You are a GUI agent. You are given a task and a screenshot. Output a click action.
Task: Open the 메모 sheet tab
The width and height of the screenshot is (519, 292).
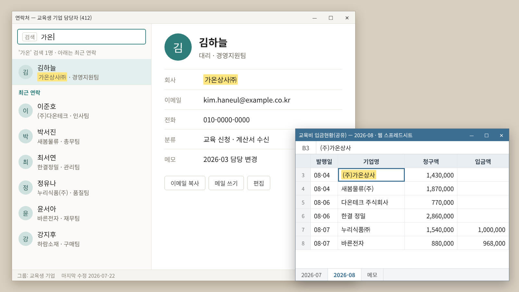click(372, 275)
